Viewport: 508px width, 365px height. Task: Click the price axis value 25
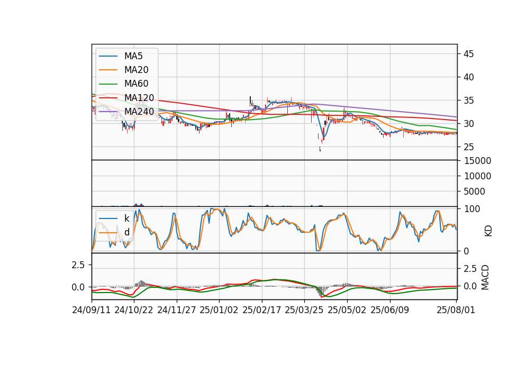pos(468,147)
